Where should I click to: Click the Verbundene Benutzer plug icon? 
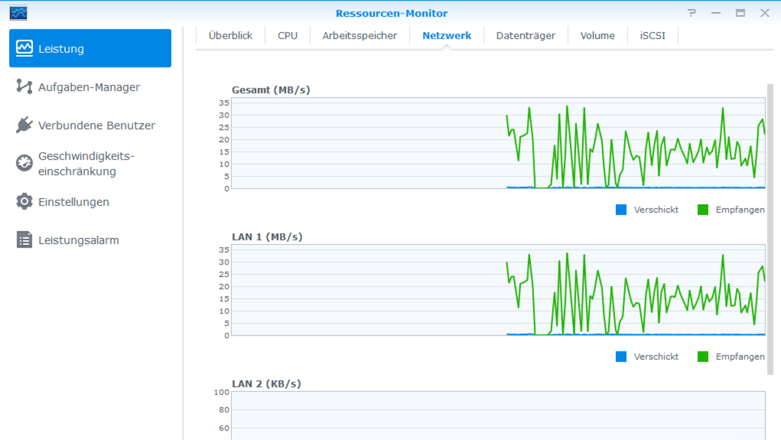(x=24, y=125)
